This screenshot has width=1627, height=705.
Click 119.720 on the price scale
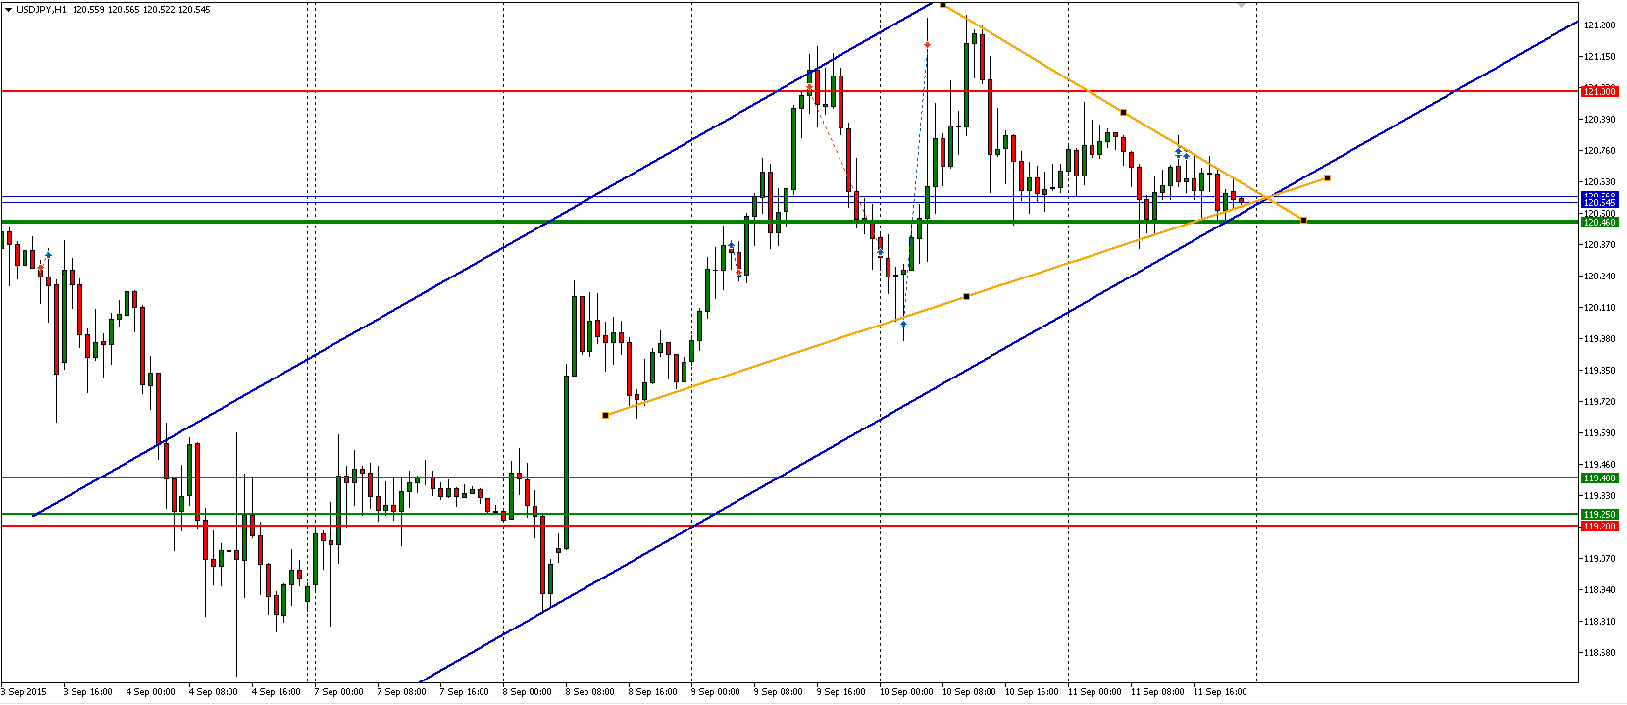click(x=1600, y=401)
